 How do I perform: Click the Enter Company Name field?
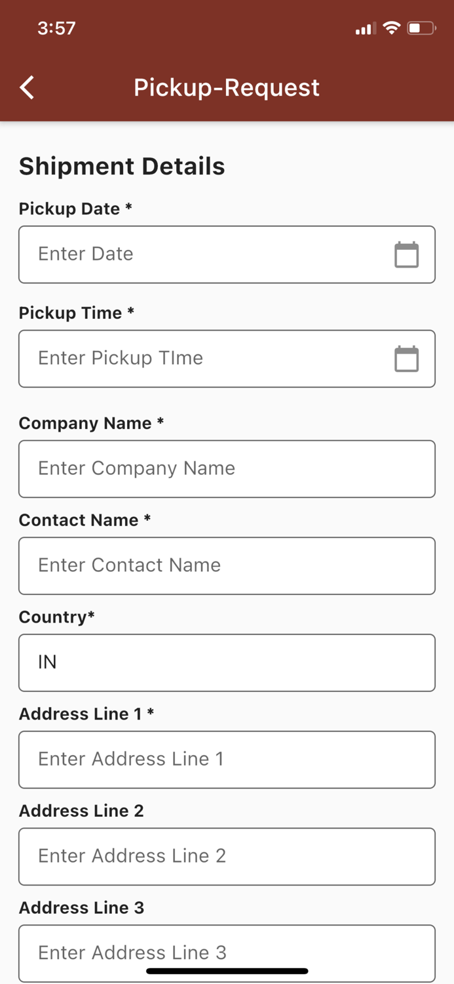(227, 468)
